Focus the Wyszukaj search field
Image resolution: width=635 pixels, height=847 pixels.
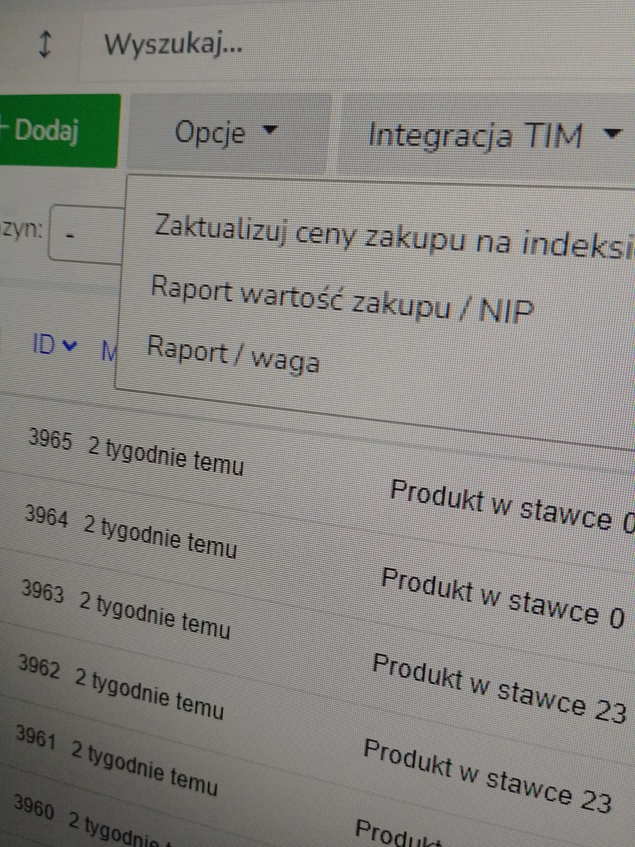click(356, 45)
